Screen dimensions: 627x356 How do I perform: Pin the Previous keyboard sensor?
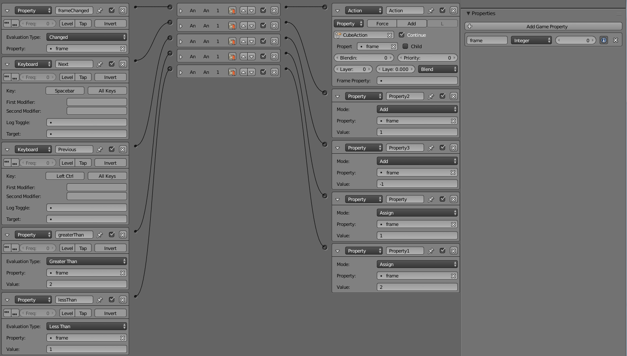[100, 149]
